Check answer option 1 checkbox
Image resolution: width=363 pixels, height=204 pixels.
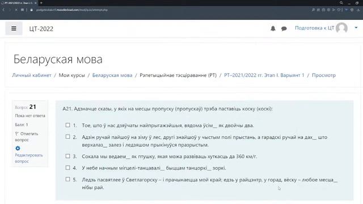click(x=67, y=125)
